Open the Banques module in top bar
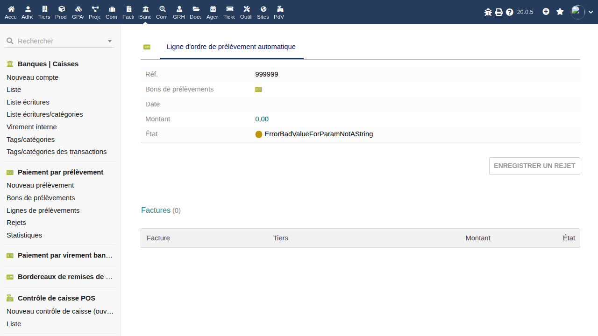 click(145, 12)
